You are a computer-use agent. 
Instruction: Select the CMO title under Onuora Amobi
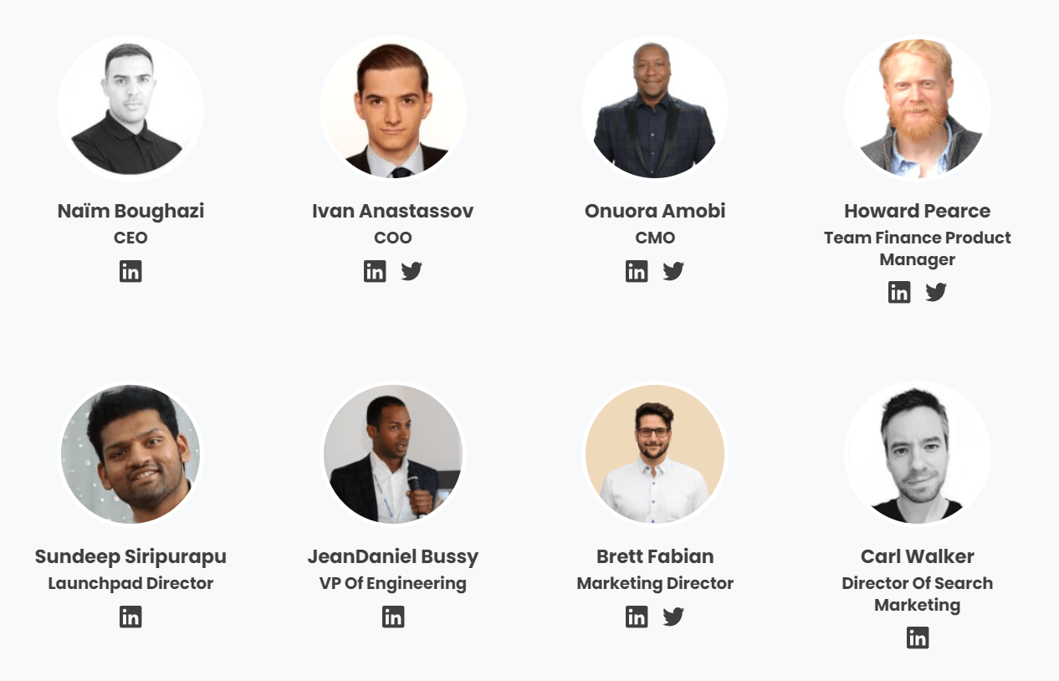pyautogui.click(x=655, y=238)
